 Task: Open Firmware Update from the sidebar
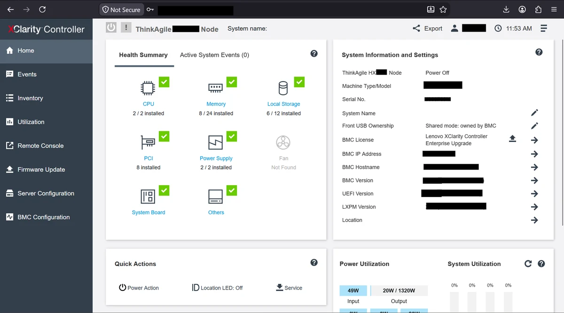pos(46,170)
